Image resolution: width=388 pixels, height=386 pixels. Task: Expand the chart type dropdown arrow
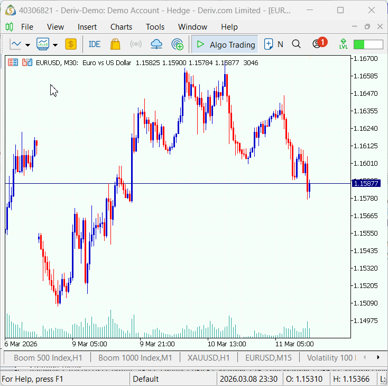point(27,45)
